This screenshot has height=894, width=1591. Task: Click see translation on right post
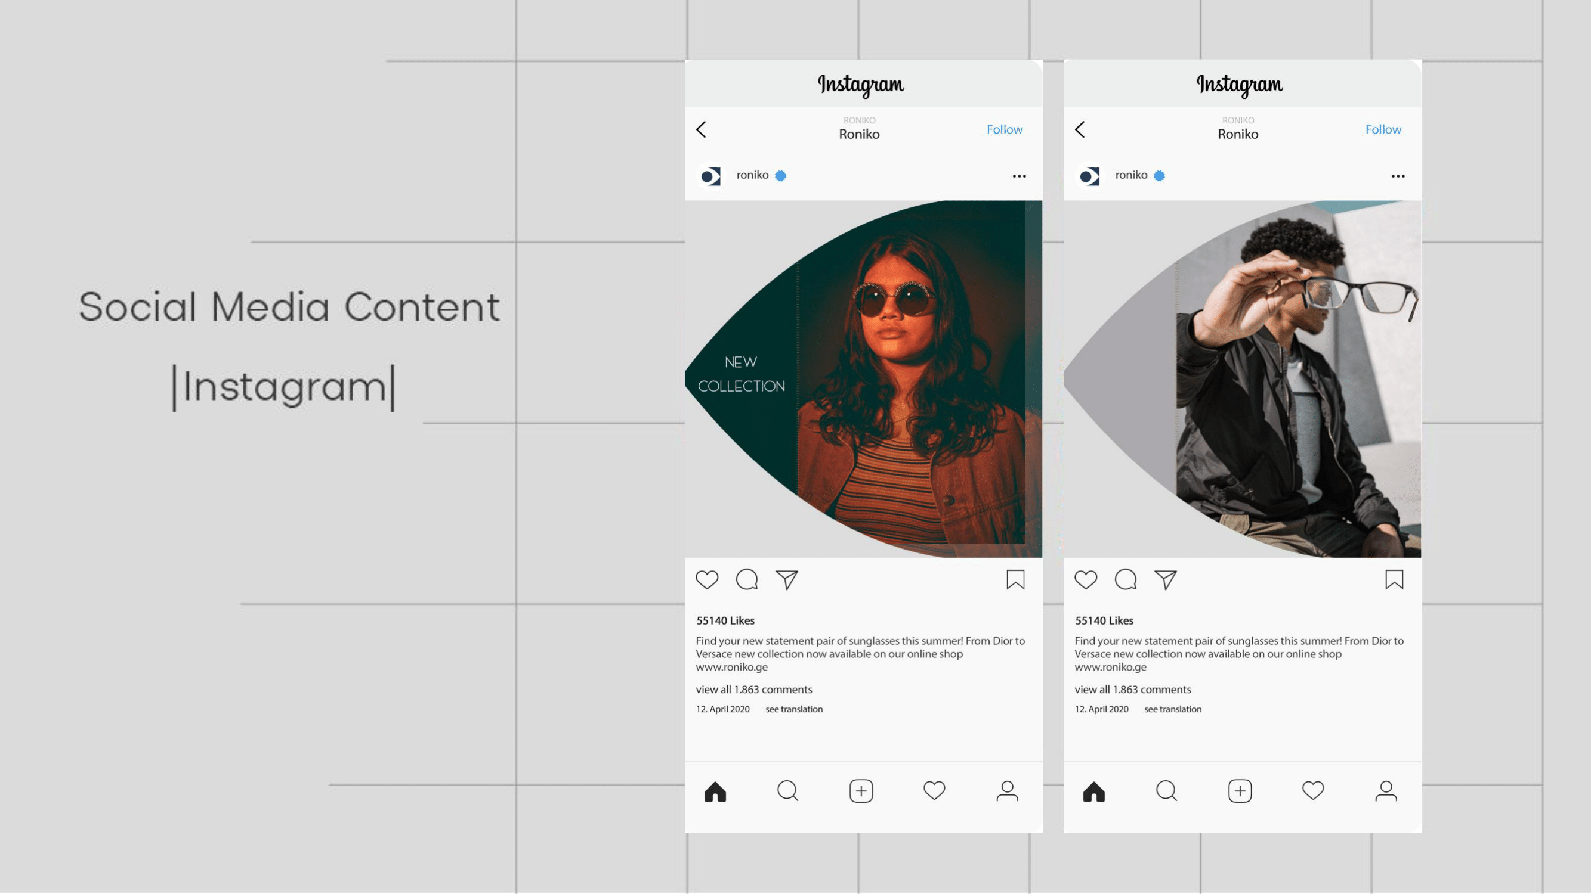pos(1172,709)
